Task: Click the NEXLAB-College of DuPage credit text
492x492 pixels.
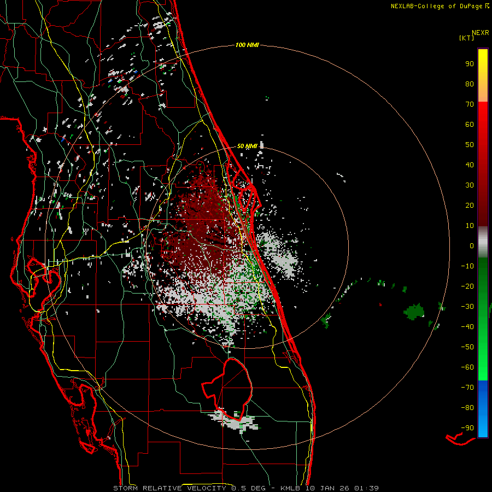Action: [437, 6]
